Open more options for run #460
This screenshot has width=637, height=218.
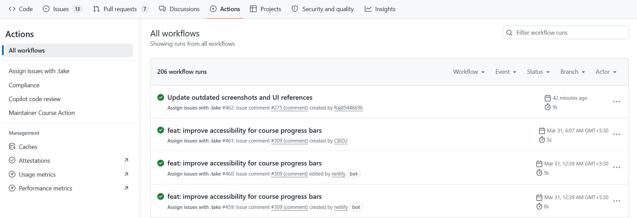coord(617,167)
